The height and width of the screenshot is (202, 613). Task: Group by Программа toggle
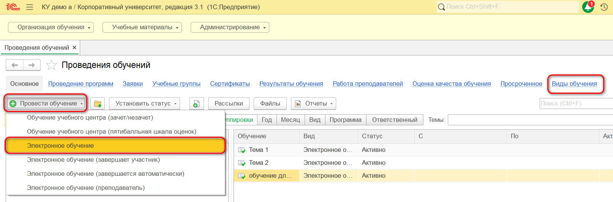pos(346,120)
